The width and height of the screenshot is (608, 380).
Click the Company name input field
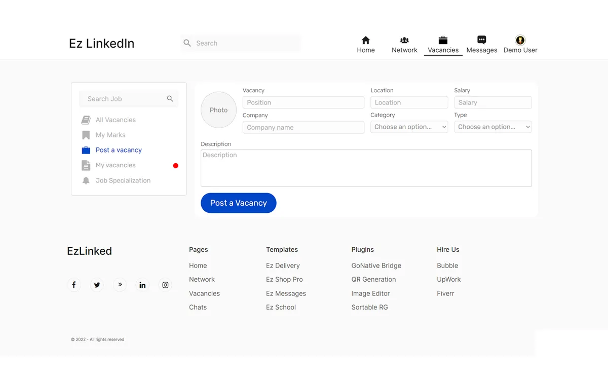point(303,127)
